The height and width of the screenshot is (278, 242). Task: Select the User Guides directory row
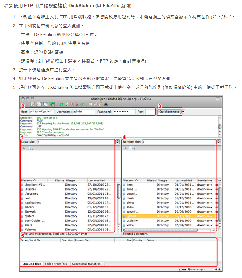click(68, 221)
